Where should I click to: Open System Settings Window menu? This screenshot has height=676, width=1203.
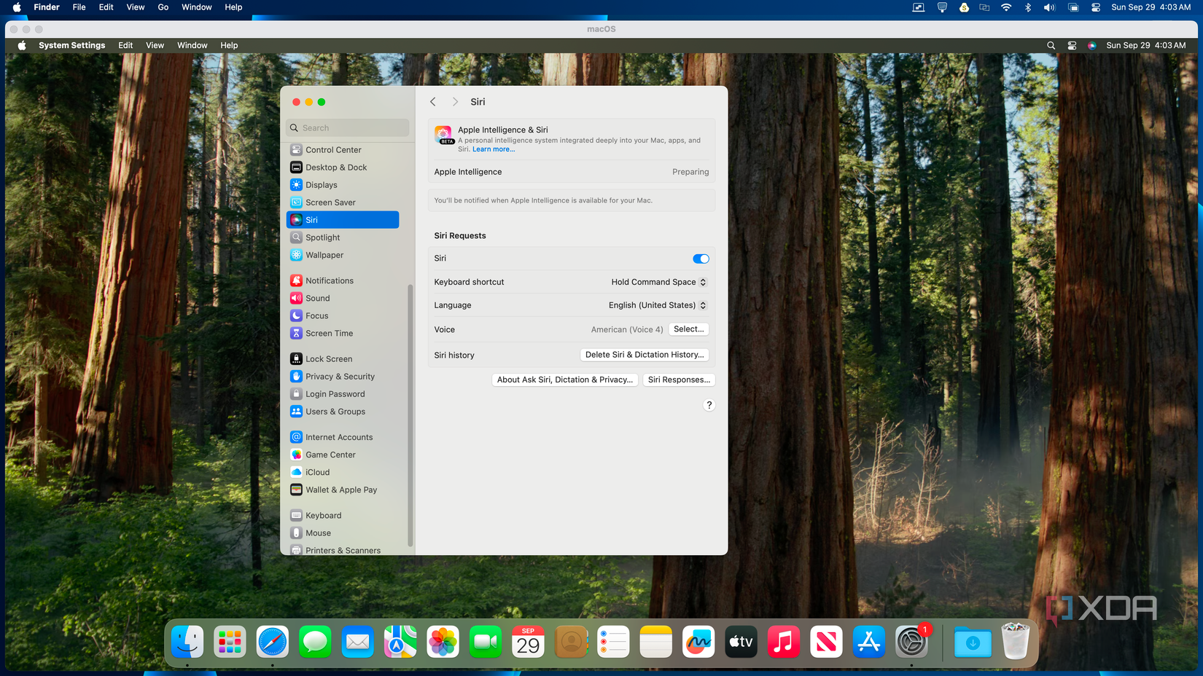tap(192, 45)
